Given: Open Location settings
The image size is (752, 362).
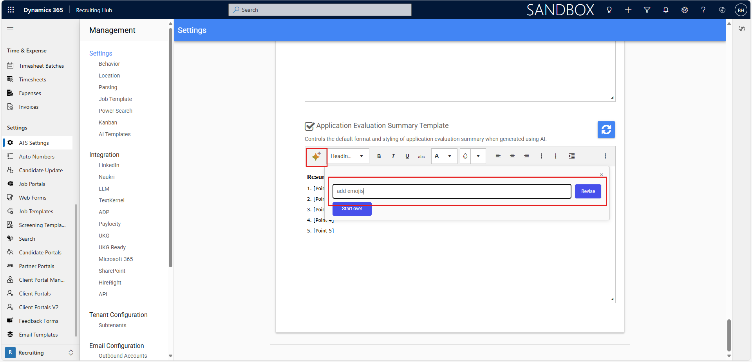Looking at the screenshot, I should pos(109,76).
